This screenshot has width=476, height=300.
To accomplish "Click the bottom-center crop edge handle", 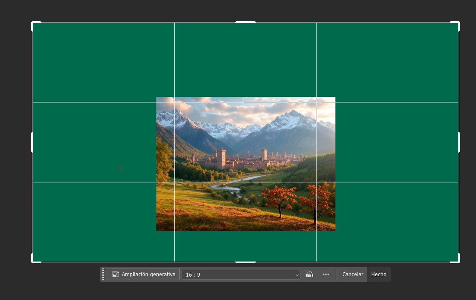I will [x=246, y=262].
